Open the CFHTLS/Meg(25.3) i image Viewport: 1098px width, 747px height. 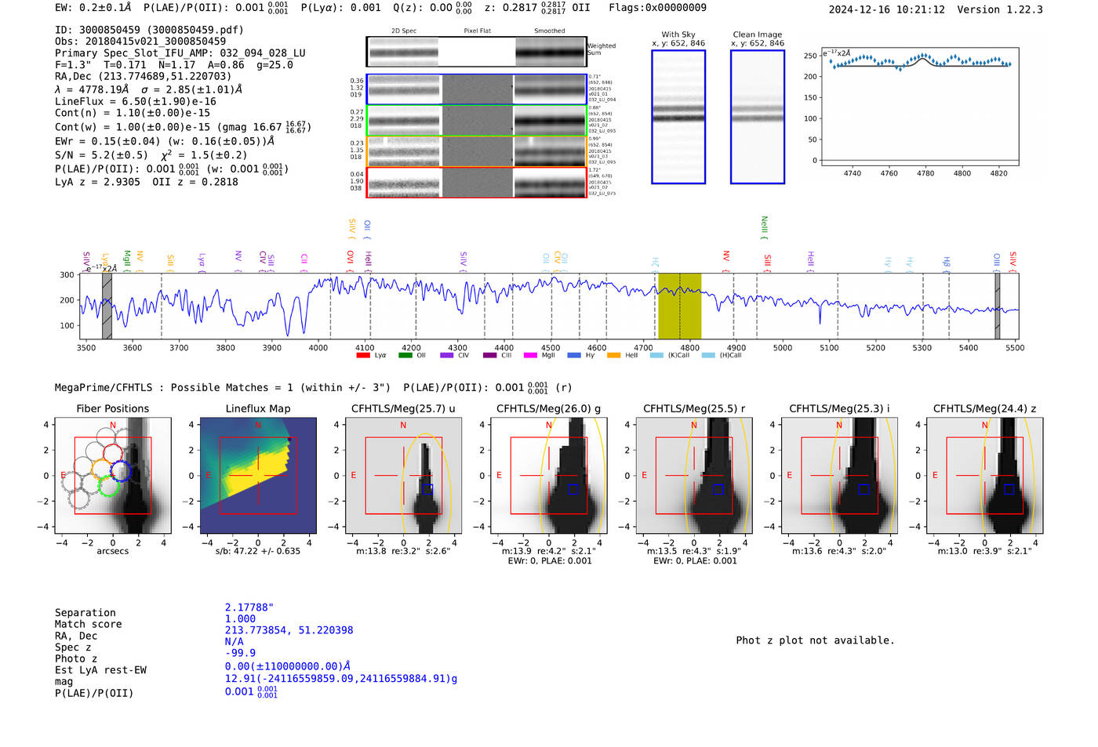(839, 476)
